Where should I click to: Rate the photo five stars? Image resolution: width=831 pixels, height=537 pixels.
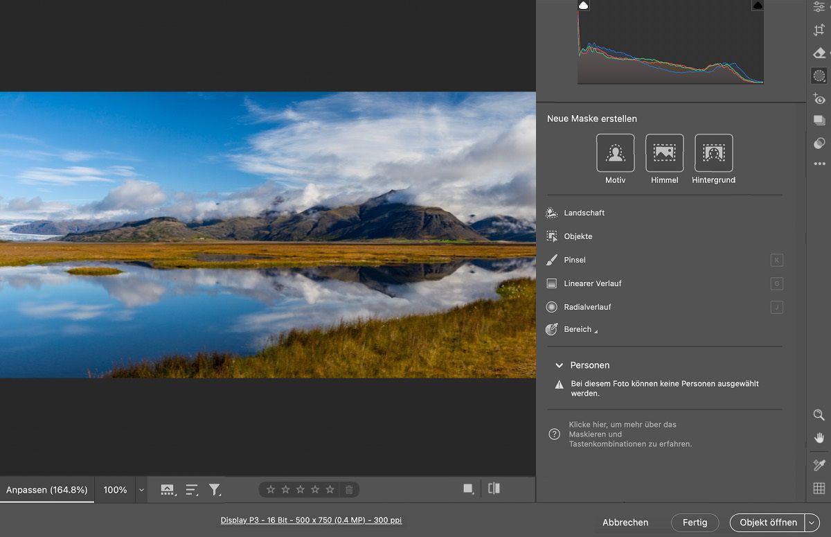coord(330,490)
